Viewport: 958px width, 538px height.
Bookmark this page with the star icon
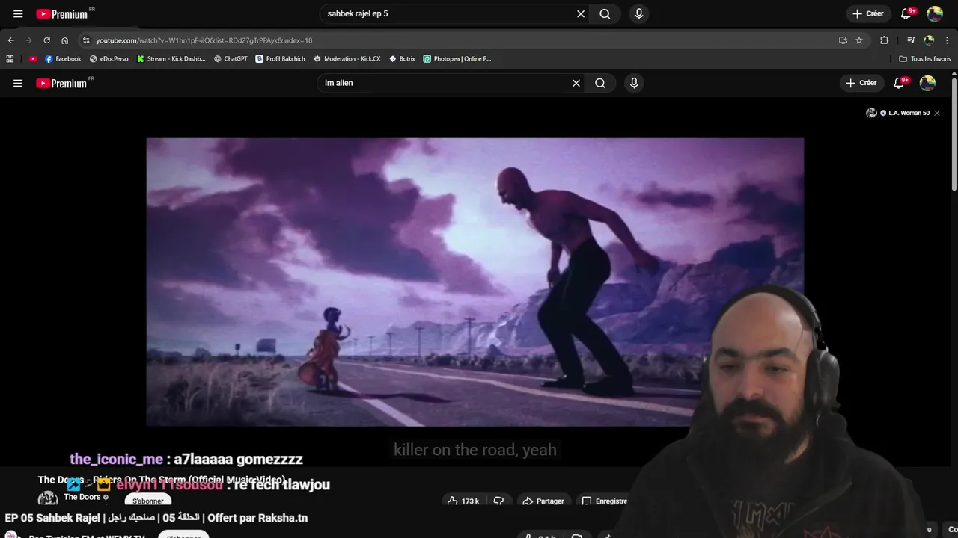(x=859, y=40)
